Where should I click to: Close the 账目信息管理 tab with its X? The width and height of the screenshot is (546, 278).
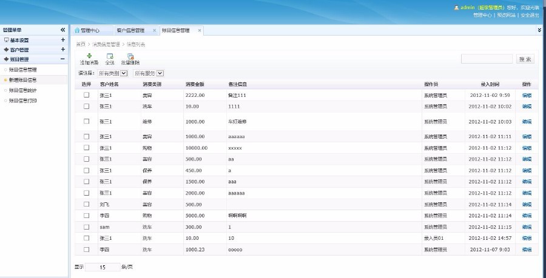pos(199,30)
